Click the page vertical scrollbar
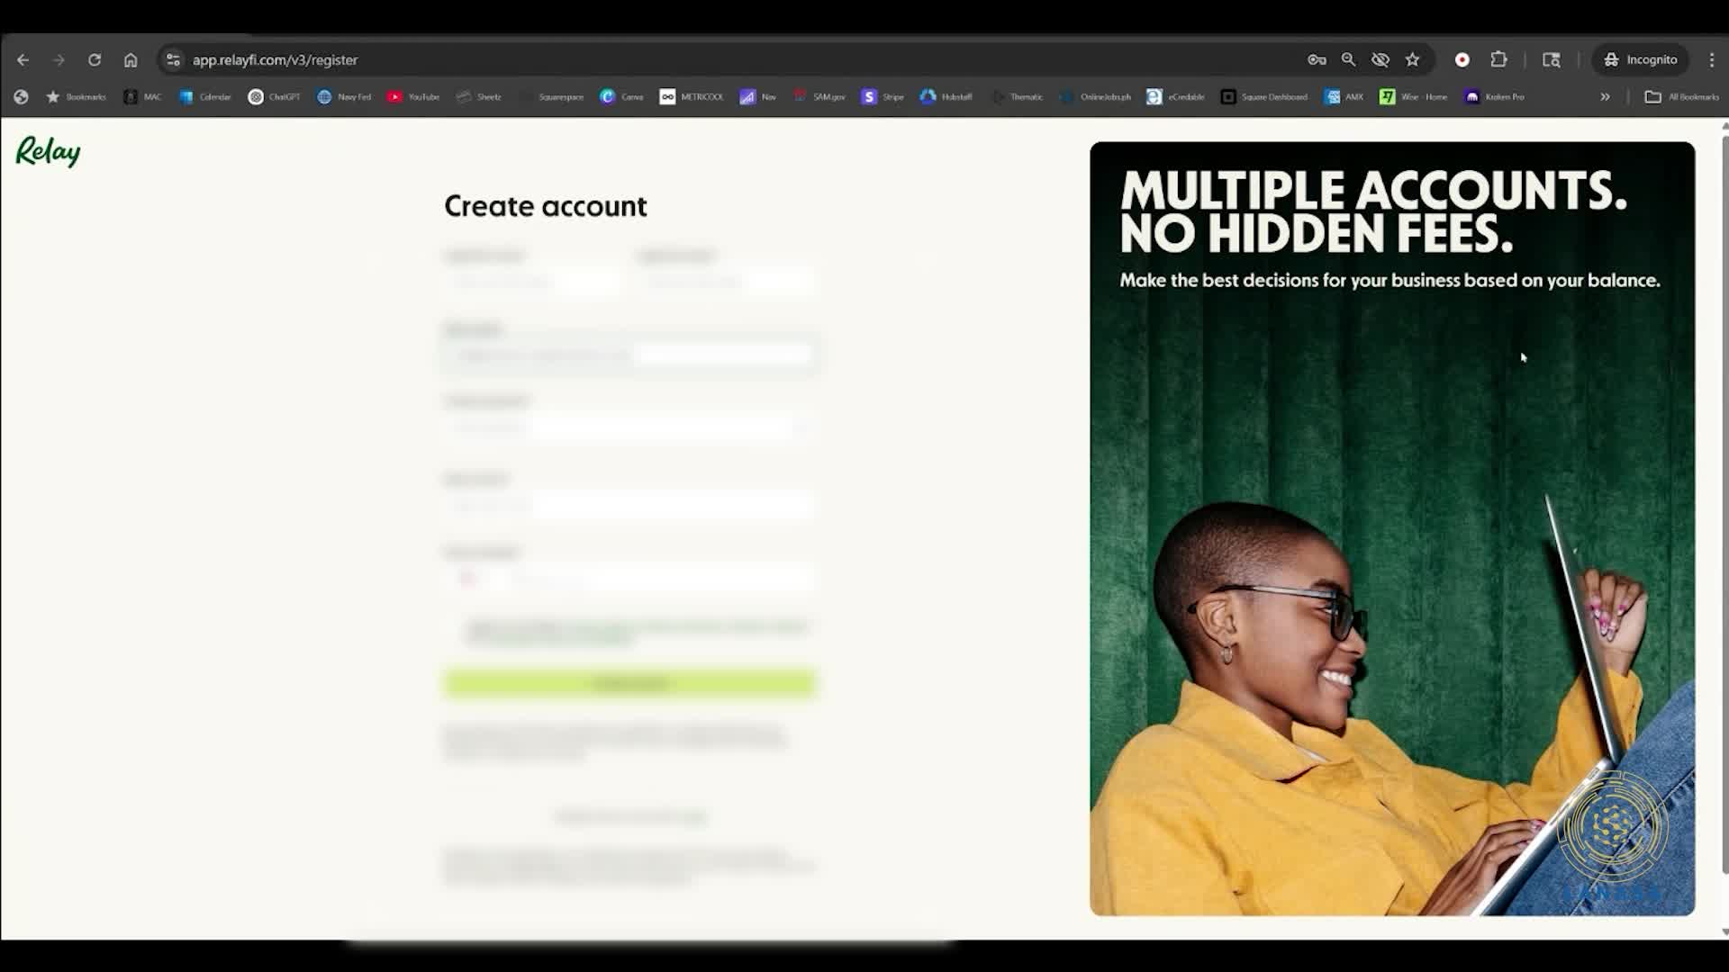This screenshot has width=1729, height=972. point(1724,504)
